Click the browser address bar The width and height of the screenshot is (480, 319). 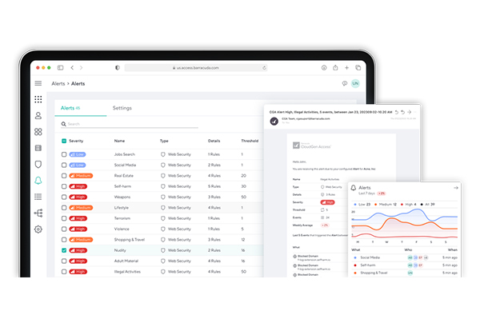click(196, 68)
